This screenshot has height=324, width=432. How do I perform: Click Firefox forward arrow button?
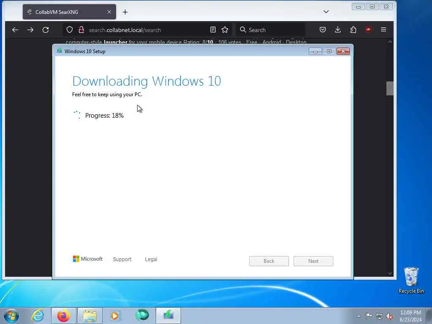[x=30, y=30]
